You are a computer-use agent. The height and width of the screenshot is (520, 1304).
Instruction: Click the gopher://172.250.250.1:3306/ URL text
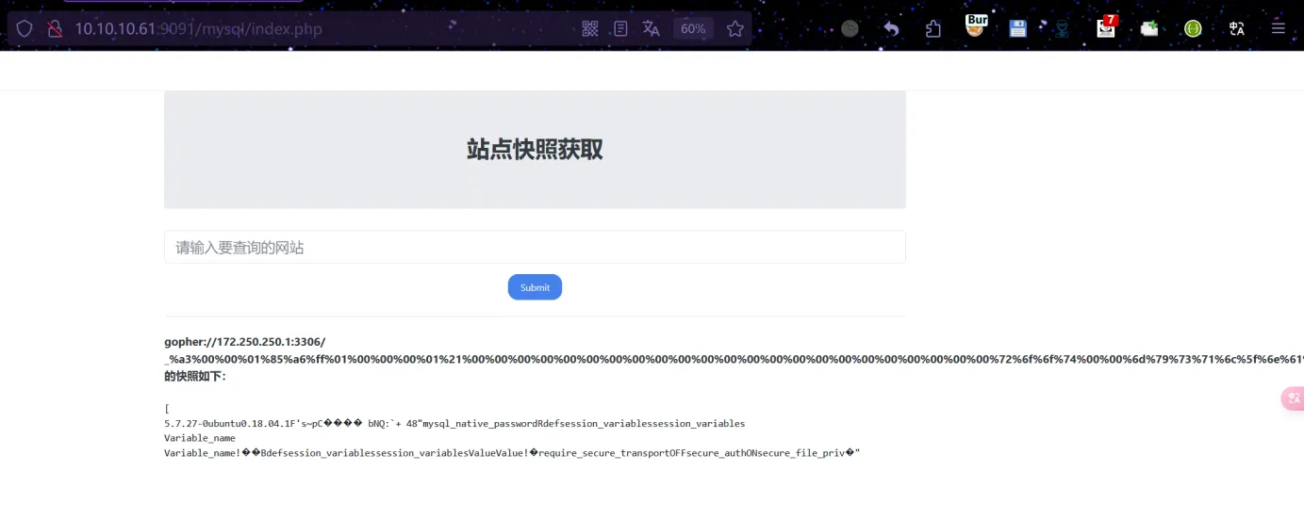coord(245,341)
